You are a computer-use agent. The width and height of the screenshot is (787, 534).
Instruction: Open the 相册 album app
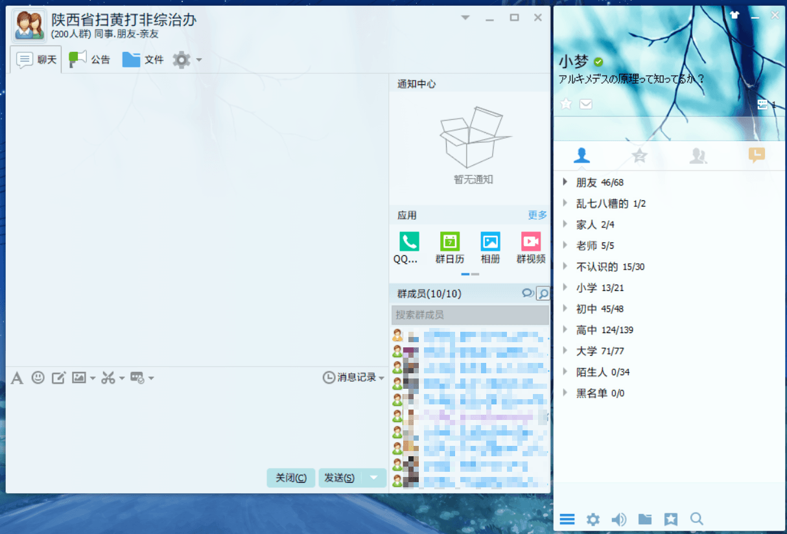[x=490, y=242]
